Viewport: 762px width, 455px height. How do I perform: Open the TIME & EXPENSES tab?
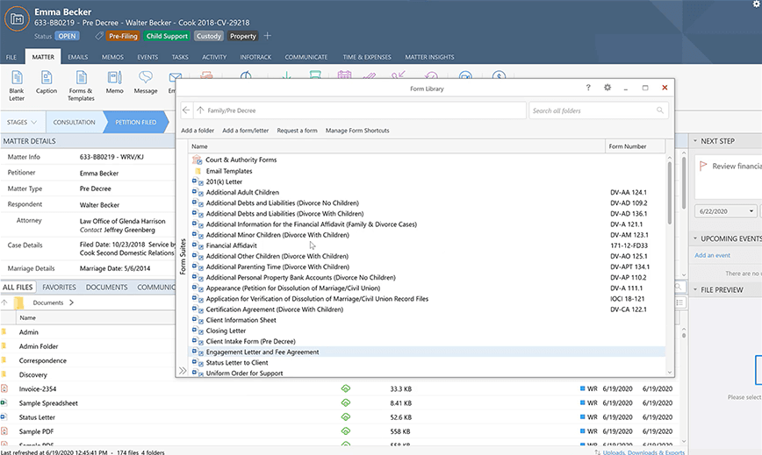pos(367,57)
